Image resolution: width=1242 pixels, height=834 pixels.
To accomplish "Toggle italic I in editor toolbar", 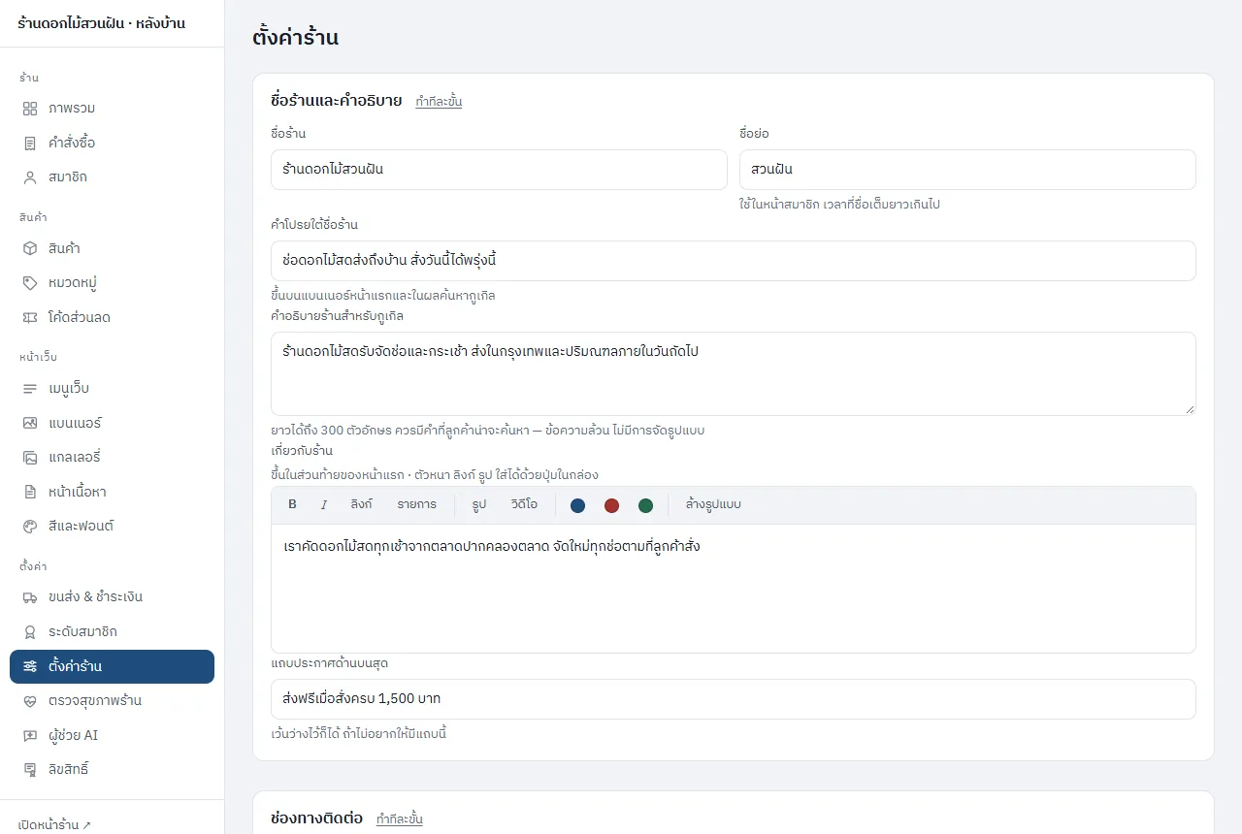I will [324, 504].
